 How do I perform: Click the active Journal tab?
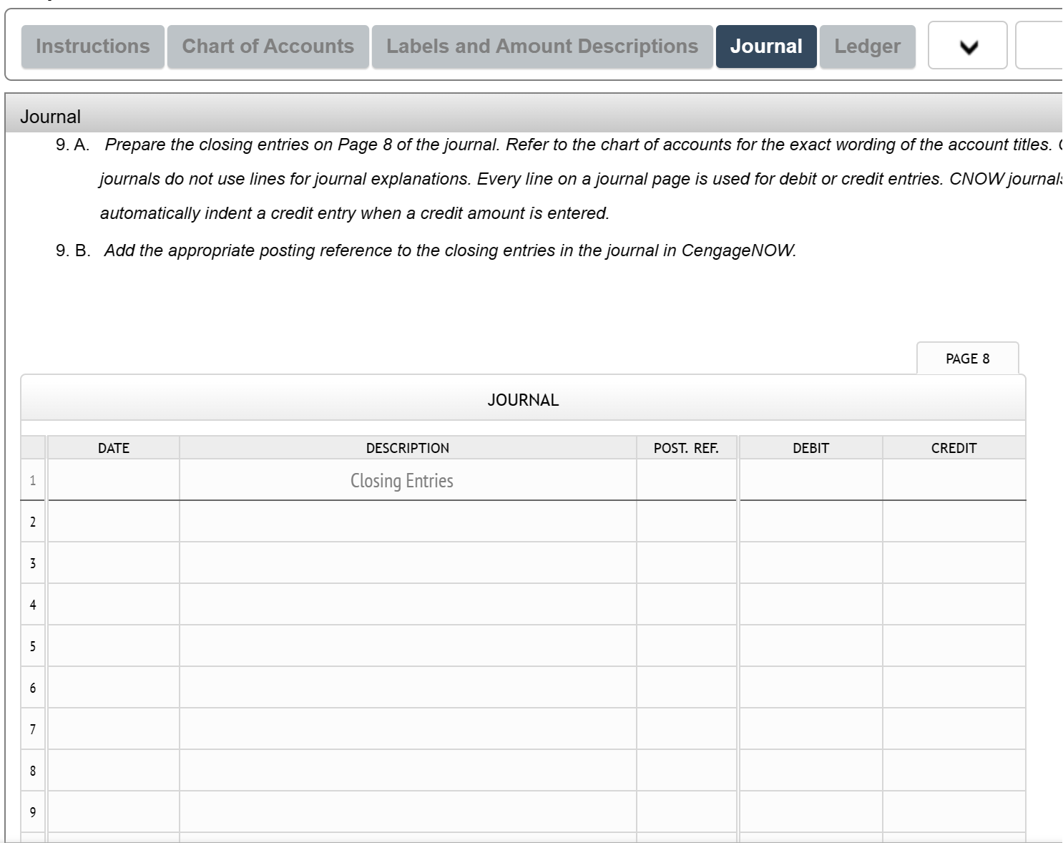coord(766,46)
